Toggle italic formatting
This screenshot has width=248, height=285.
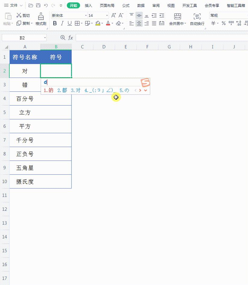click(x=62, y=23)
